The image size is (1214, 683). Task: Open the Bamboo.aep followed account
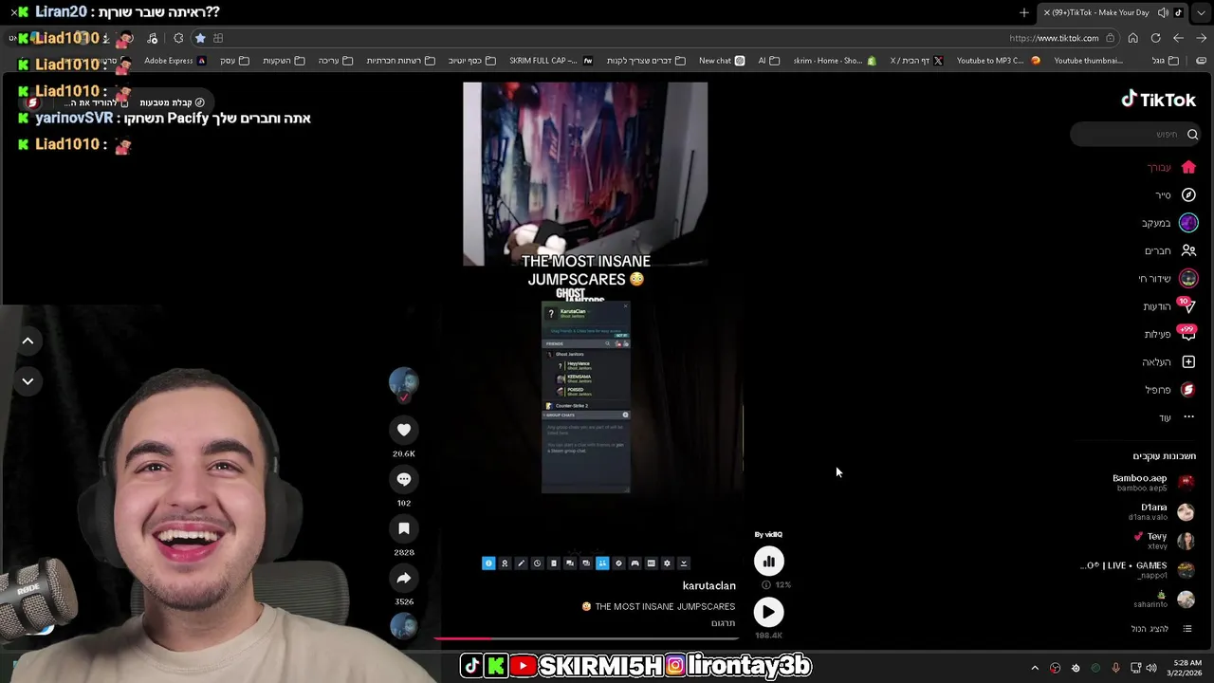tap(1153, 482)
